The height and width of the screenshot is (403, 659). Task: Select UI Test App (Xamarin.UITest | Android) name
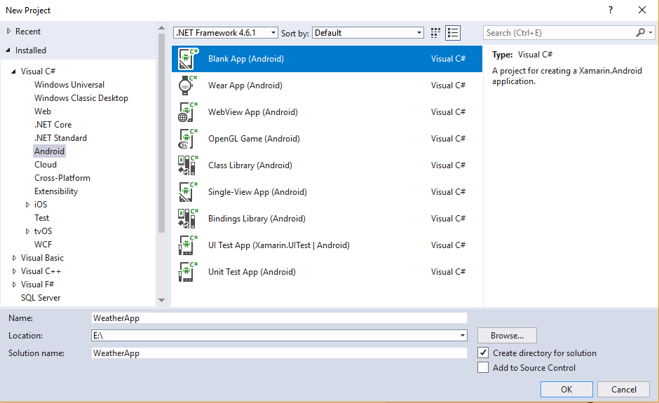[278, 245]
